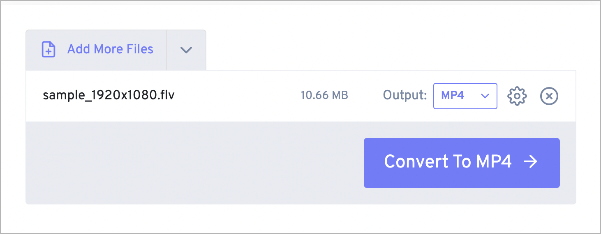The image size is (601, 234).
Task: Open the MP4 output format dropdown
Action: tap(465, 96)
